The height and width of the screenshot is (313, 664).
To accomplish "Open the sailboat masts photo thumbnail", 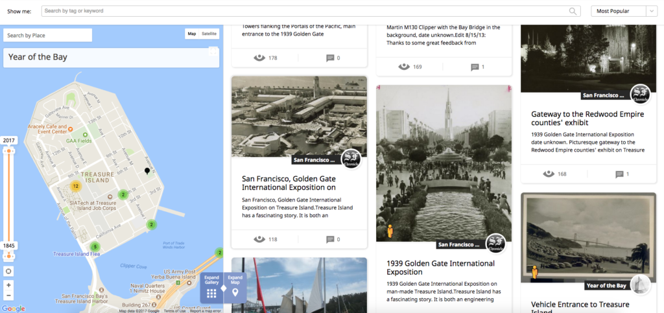I will pyautogui.click(x=299, y=286).
